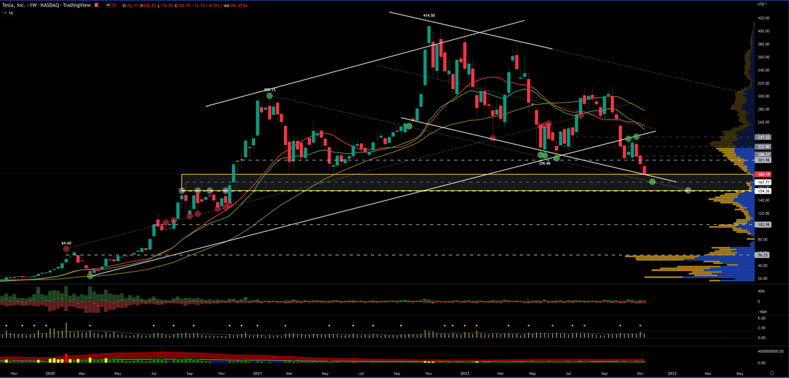Click the 2021 label on time axis
Viewport: 789px width, 378px height.
coord(258,373)
